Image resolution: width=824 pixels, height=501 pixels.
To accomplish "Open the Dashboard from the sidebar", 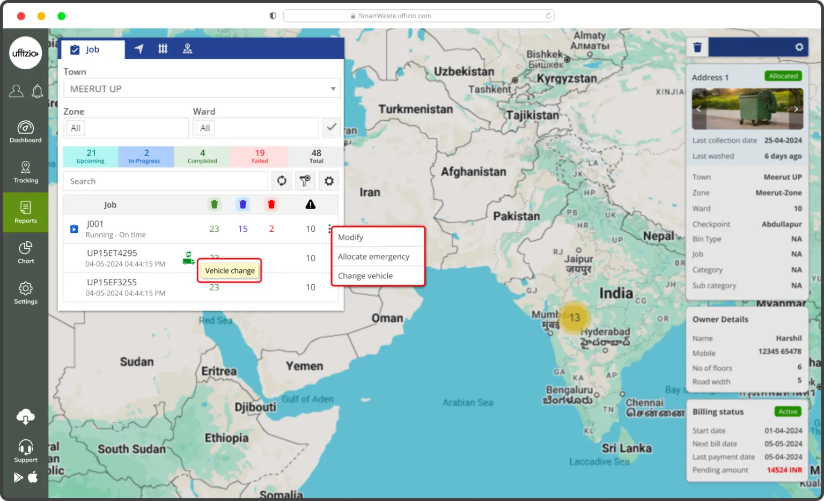I will (x=25, y=131).
